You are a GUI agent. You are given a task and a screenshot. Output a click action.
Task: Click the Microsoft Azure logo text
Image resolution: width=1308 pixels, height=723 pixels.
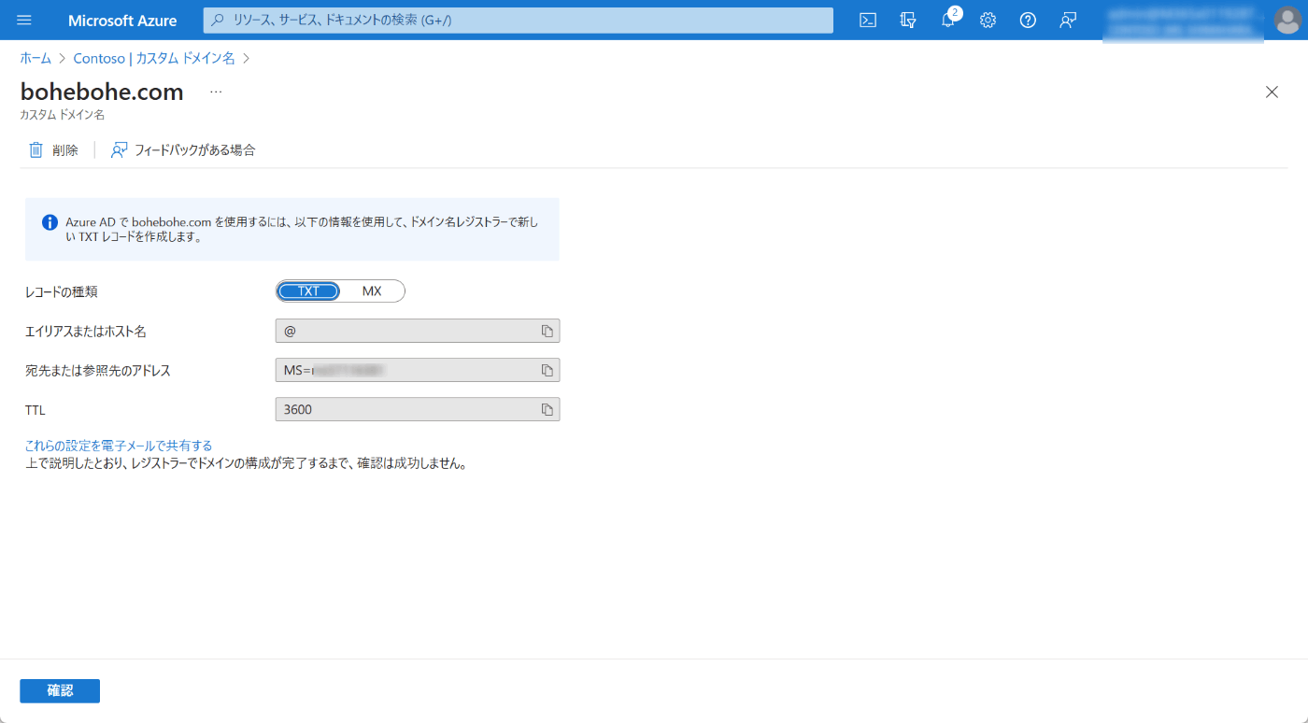[122, 20]
